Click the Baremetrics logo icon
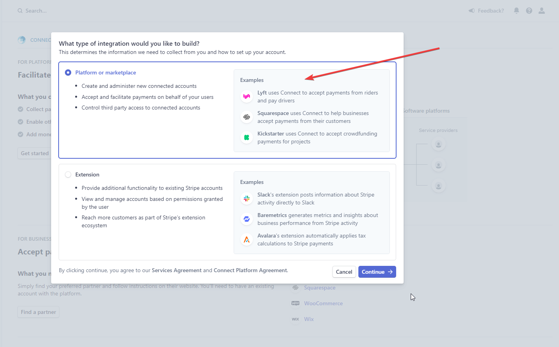Screen dimensions: 559x347 point(247,219)
